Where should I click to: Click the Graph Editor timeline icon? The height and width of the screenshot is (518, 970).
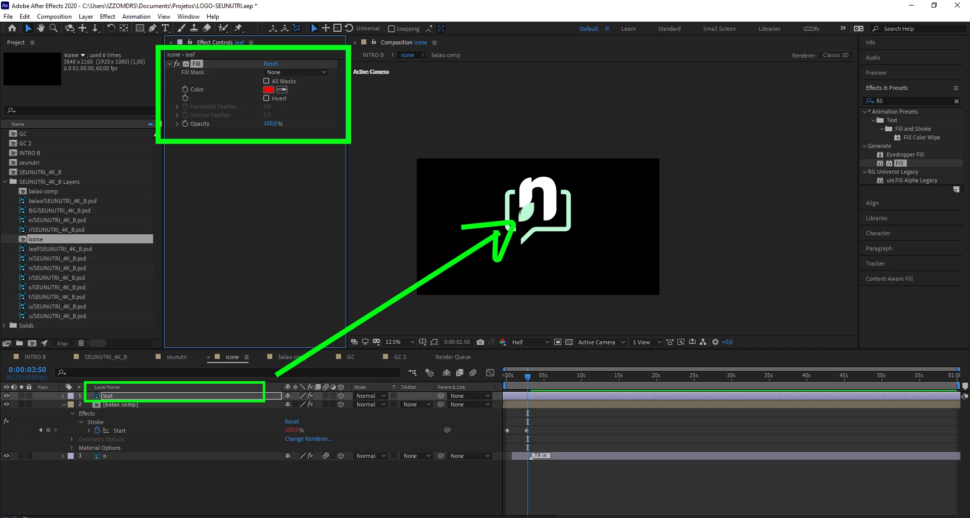point(490,373)
